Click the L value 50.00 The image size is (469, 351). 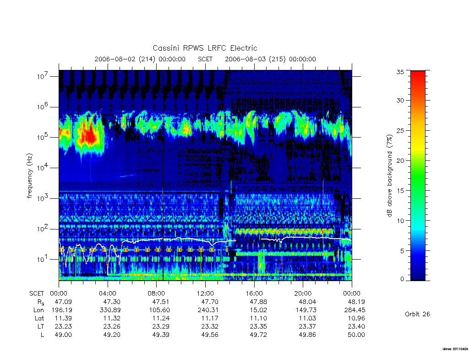coord(356,335)
